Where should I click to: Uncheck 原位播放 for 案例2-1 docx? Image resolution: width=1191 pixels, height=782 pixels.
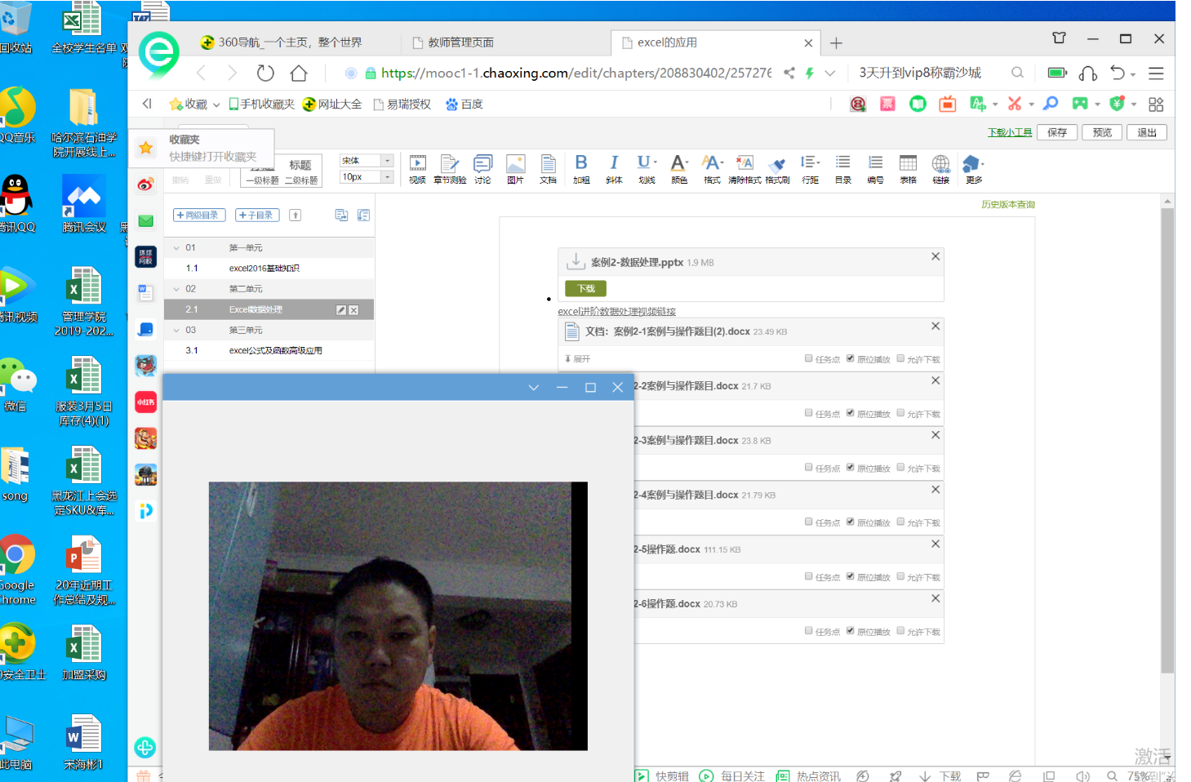851,358
